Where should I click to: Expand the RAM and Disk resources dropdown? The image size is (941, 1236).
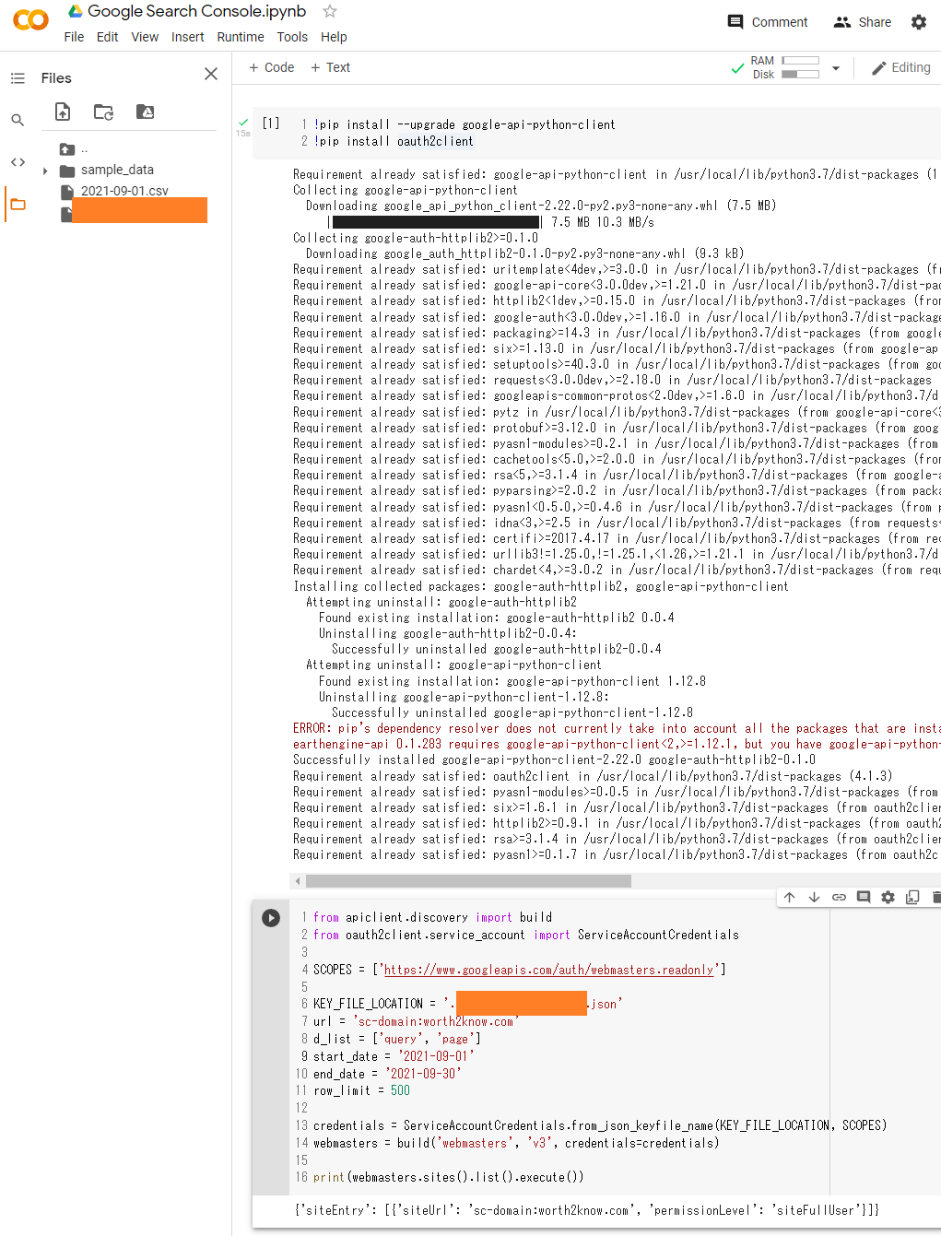(835, 67)
